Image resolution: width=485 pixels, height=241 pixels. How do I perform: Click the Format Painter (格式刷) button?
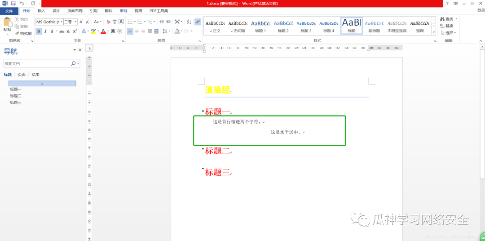(x=23, y=33)
